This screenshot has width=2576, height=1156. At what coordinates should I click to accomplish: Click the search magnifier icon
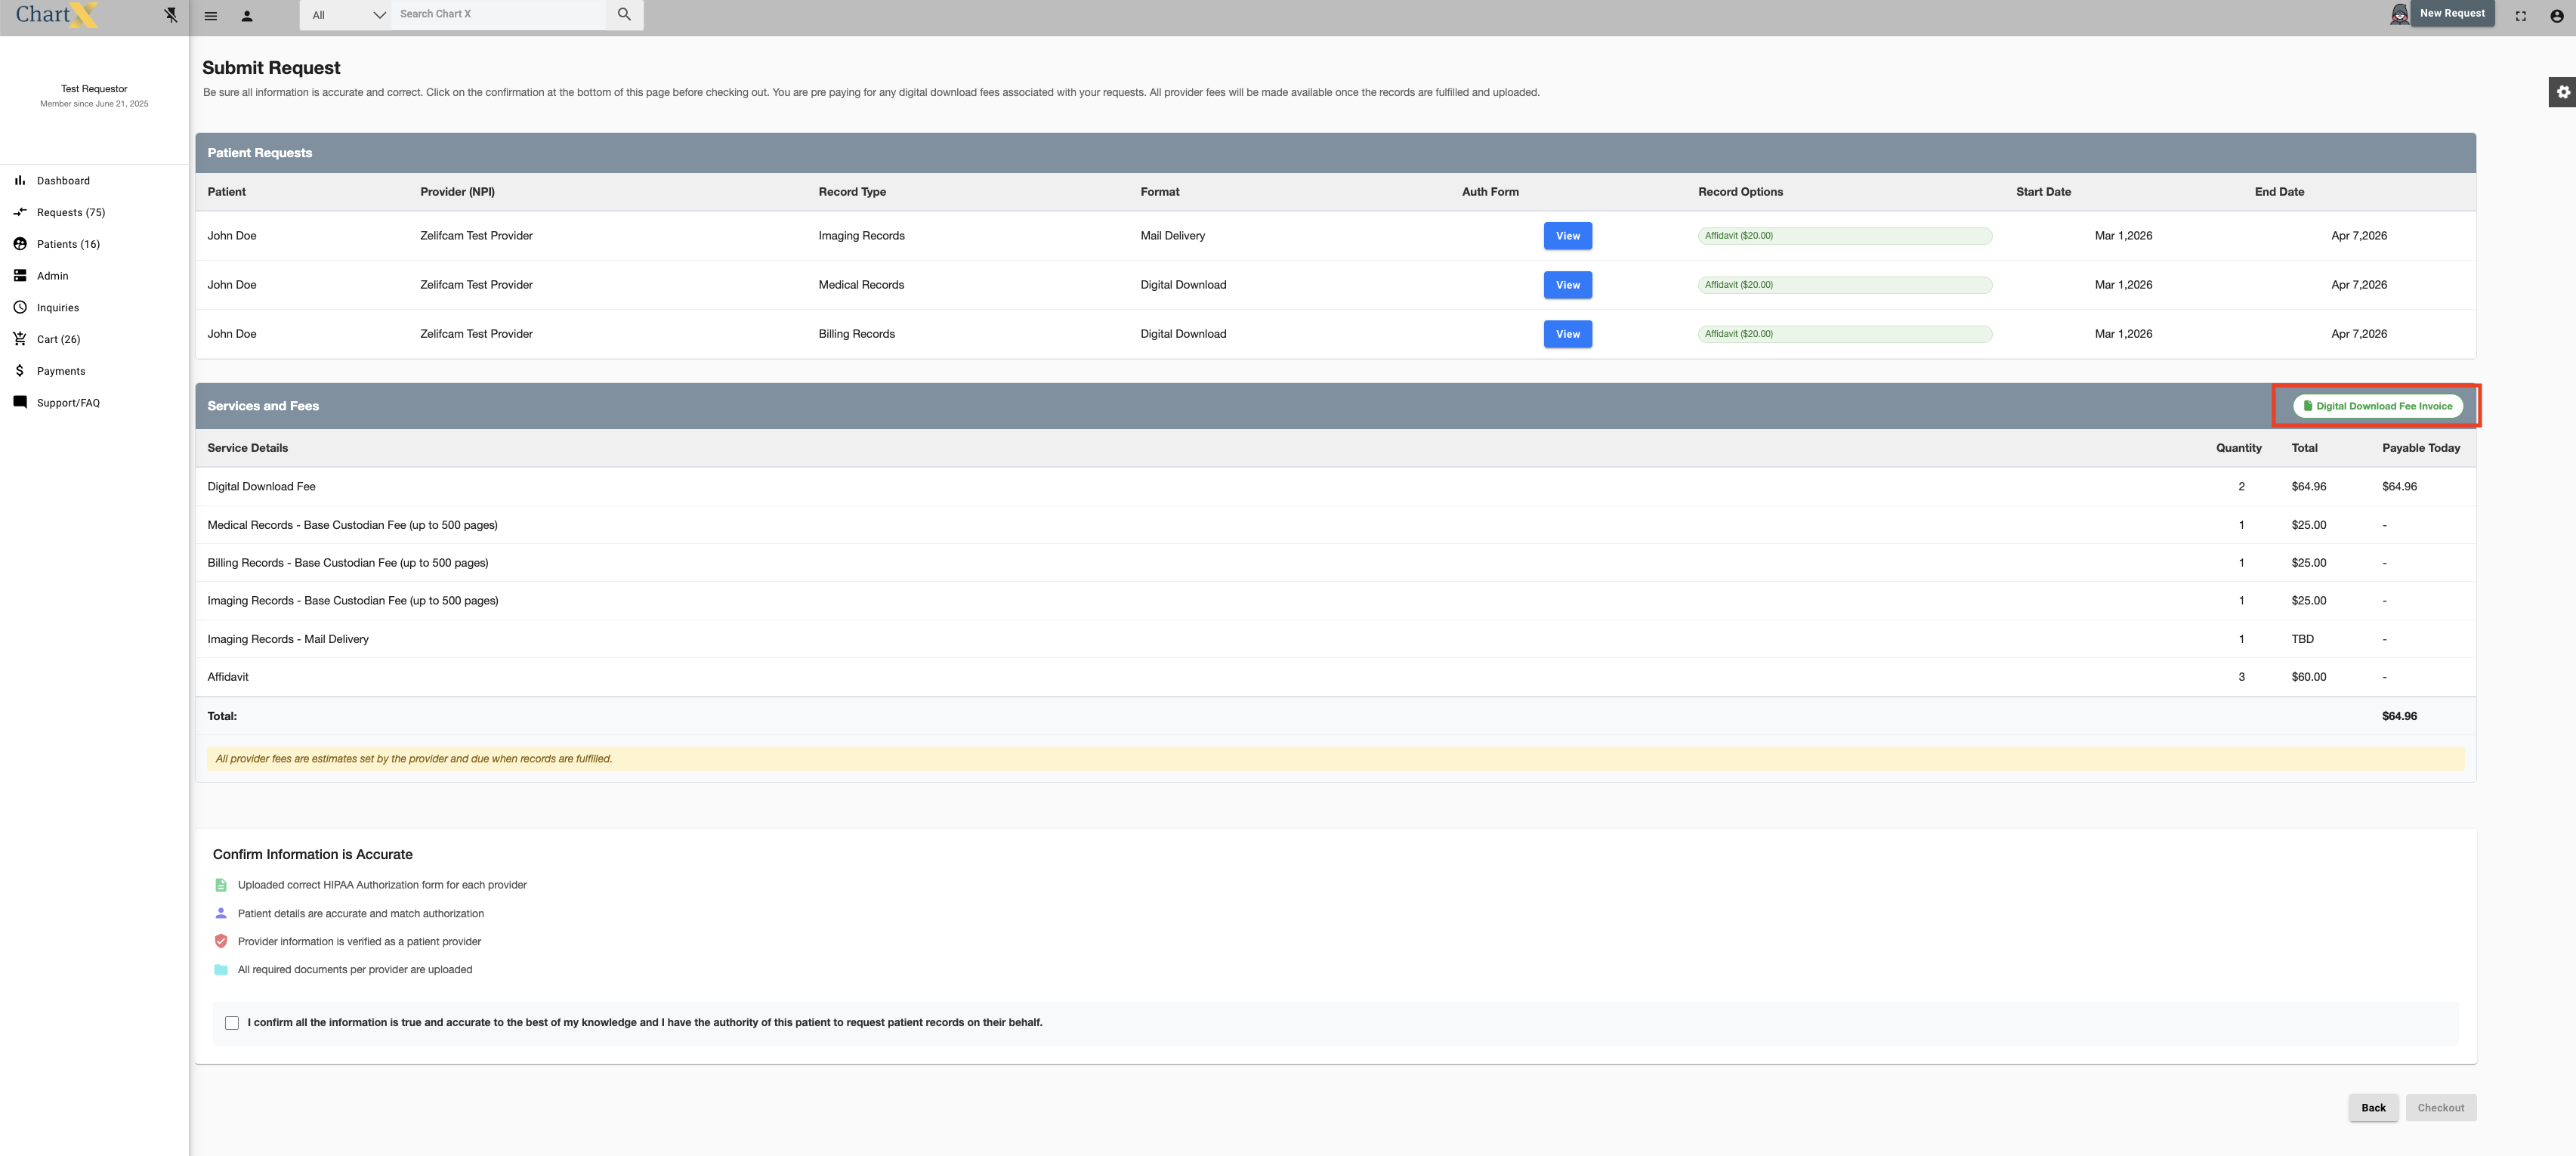624,14
